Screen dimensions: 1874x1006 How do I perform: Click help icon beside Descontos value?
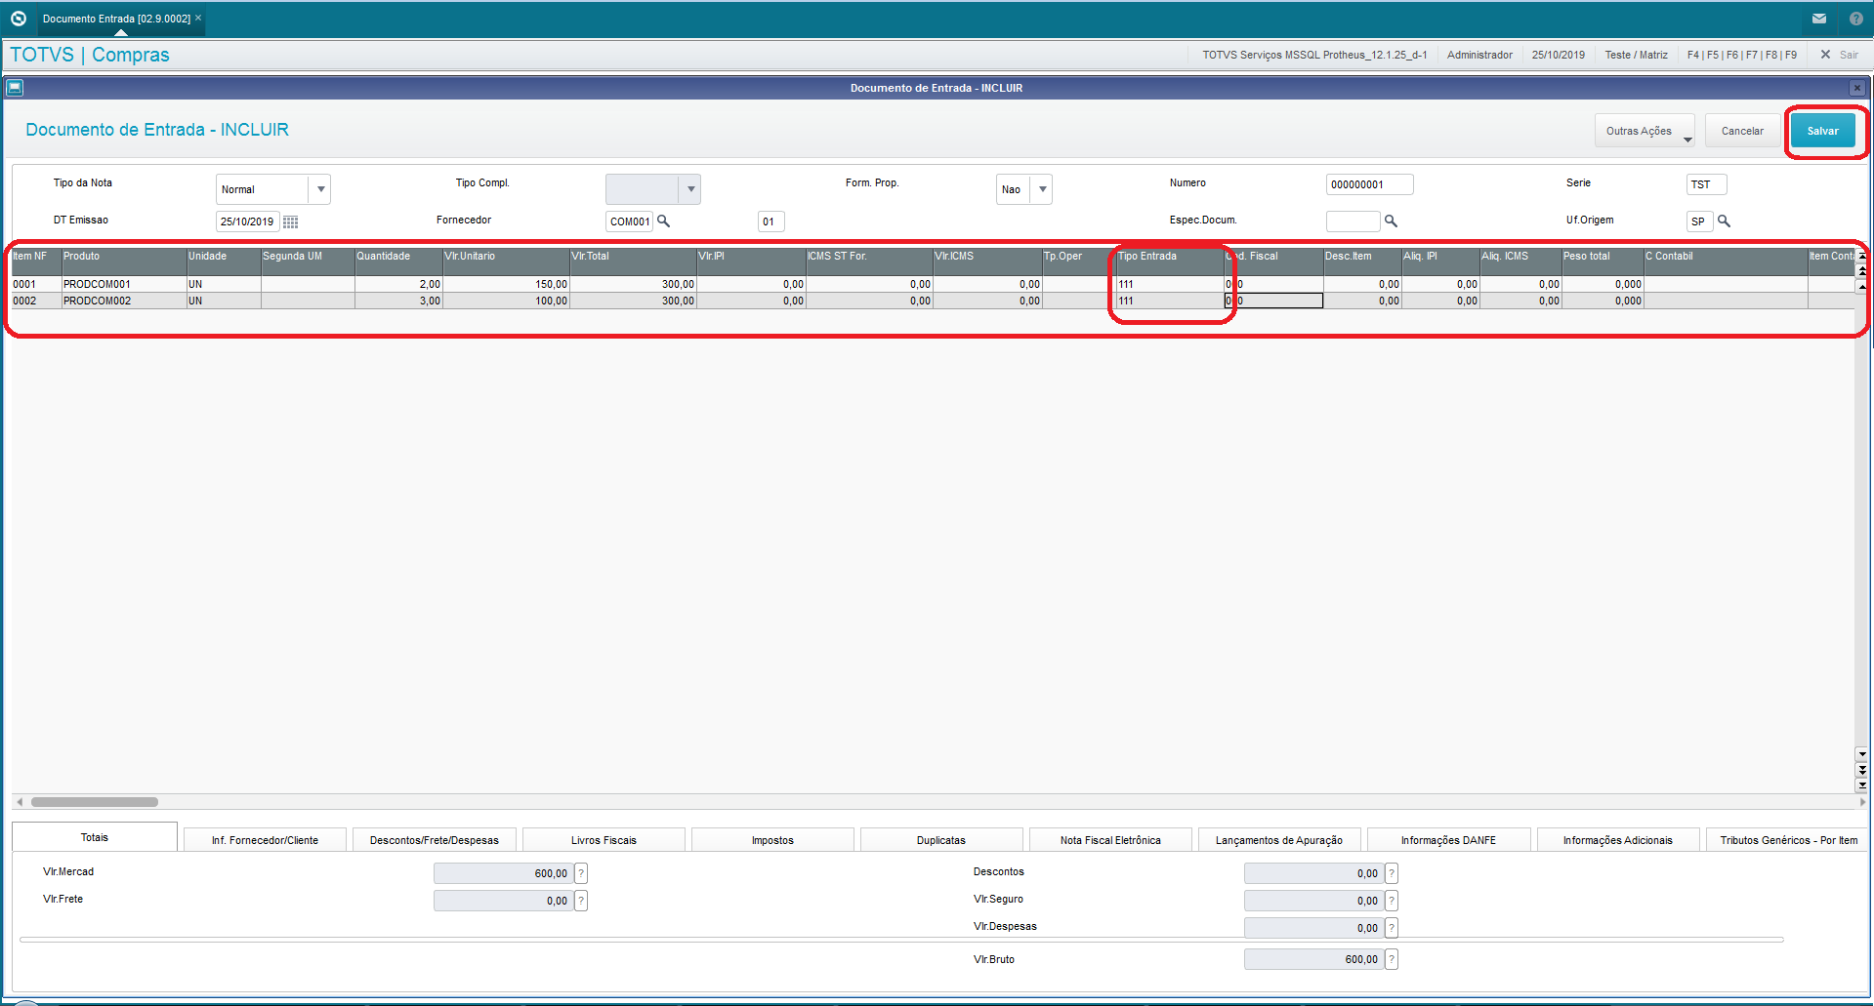(x=1392, y=873)
